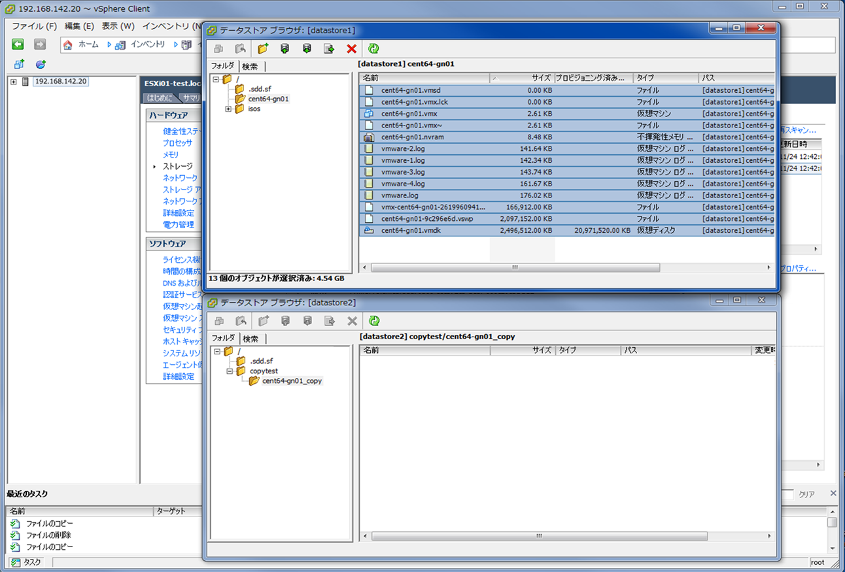Collapse copytest folder in datastore2 tree

[230, 371]
